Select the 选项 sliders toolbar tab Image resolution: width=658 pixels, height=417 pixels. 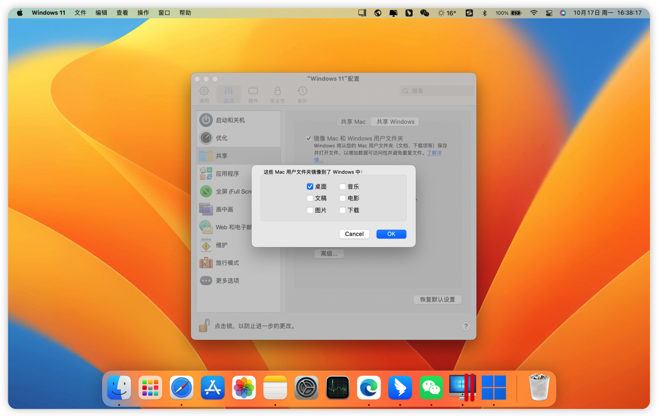pos(229,94)
